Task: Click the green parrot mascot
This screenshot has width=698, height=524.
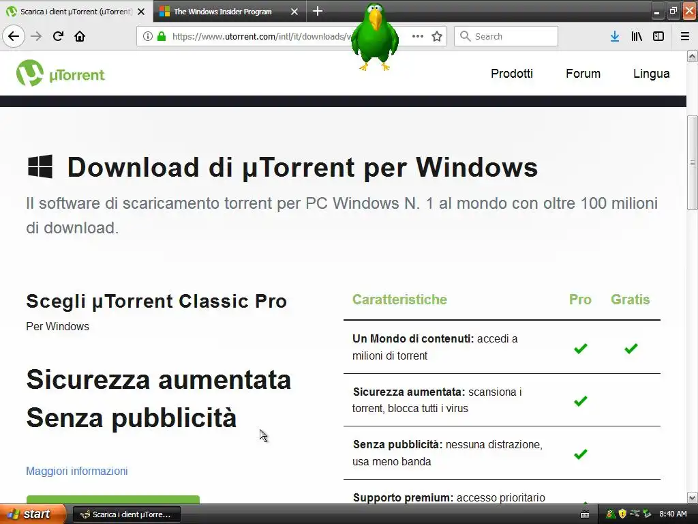Action: [375, 37]
